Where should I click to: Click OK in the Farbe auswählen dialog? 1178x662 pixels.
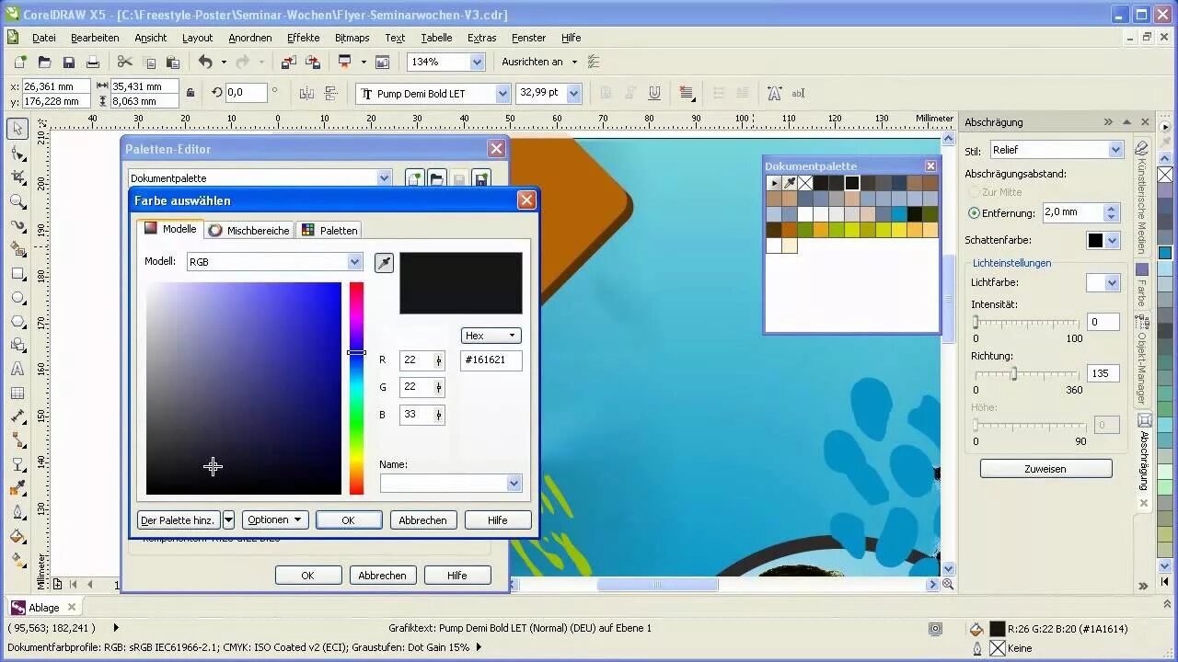348,520
